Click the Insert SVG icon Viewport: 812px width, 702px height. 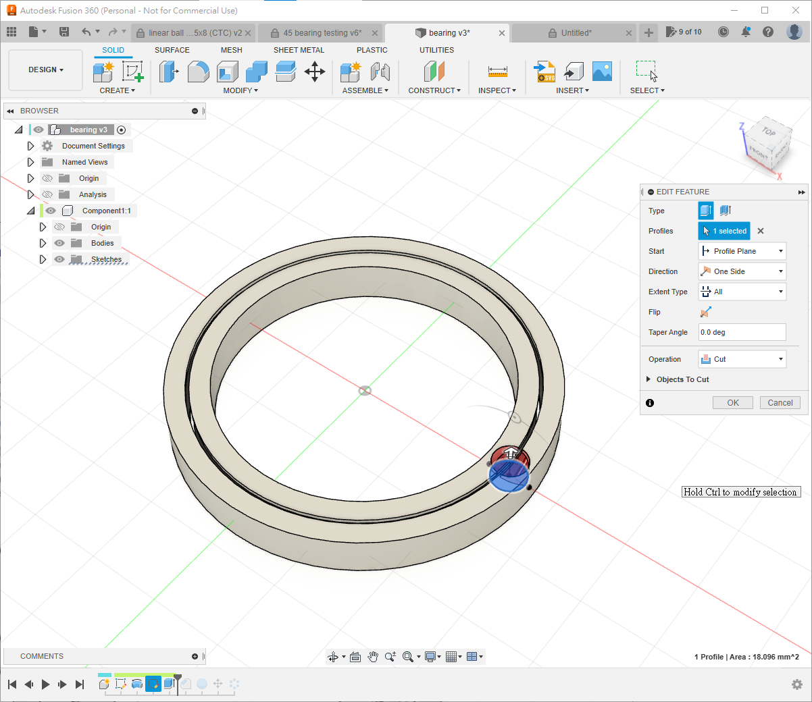tap(544, 72)
